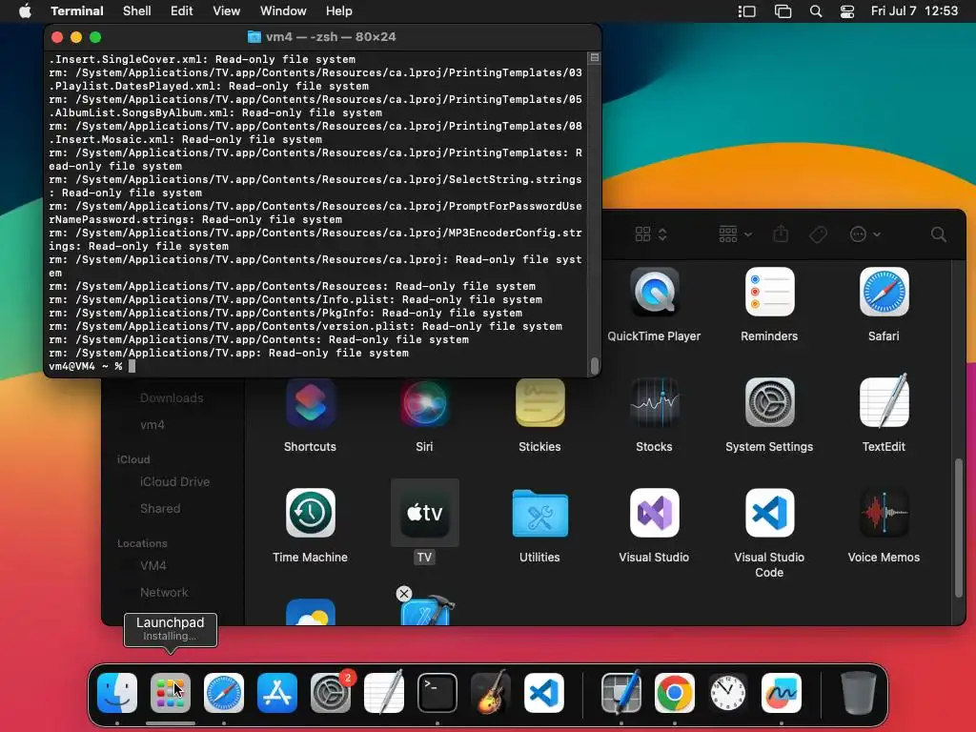Select Shared in Finder sidebar

tap(160, 508)
